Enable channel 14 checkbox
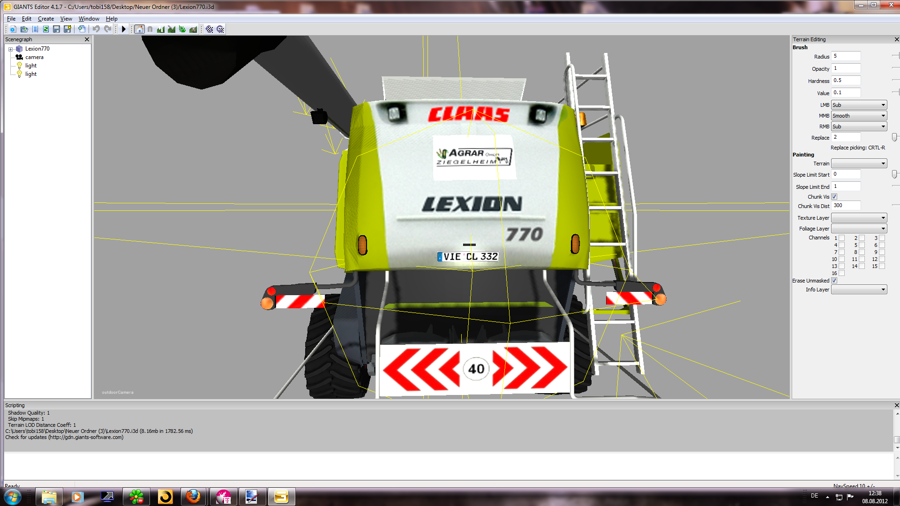 coord(862,266)
